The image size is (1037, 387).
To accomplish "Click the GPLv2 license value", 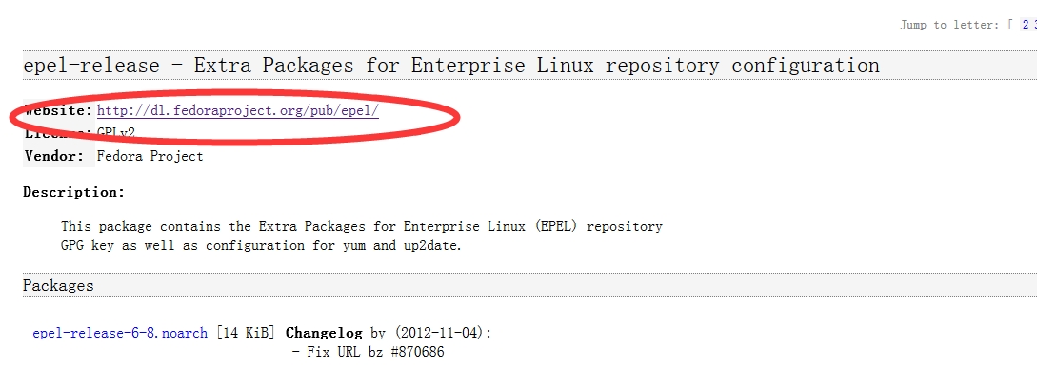I will point(116,133).
